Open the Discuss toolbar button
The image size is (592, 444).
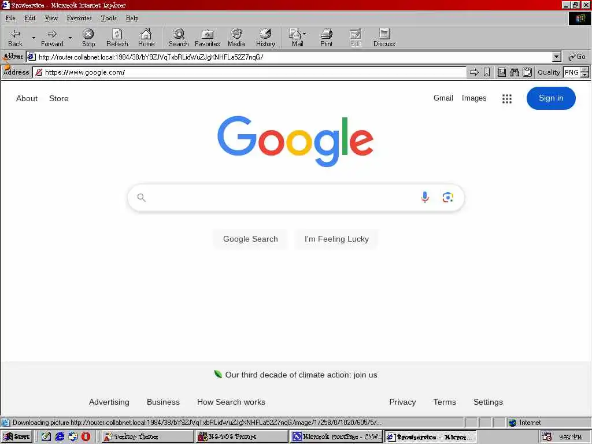point(384,38)
